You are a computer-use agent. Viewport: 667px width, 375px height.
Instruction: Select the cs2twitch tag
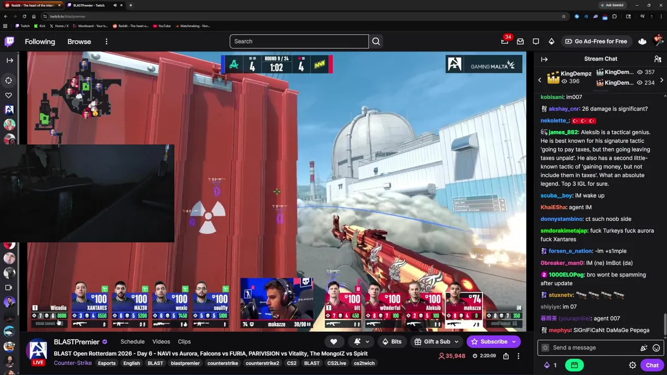(x=364, y=363)
